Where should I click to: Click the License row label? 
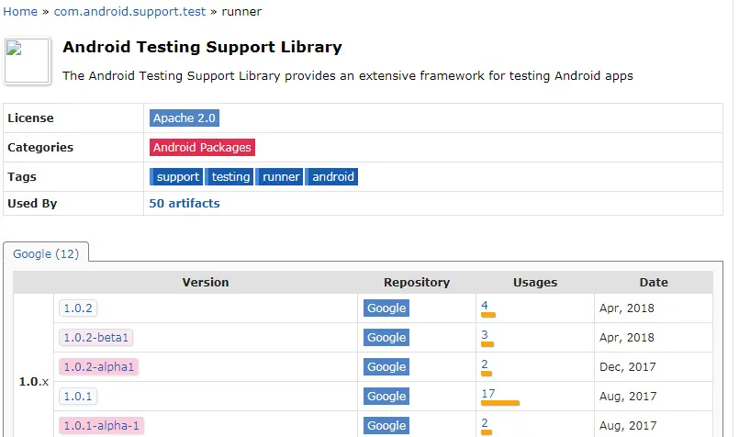30,118
